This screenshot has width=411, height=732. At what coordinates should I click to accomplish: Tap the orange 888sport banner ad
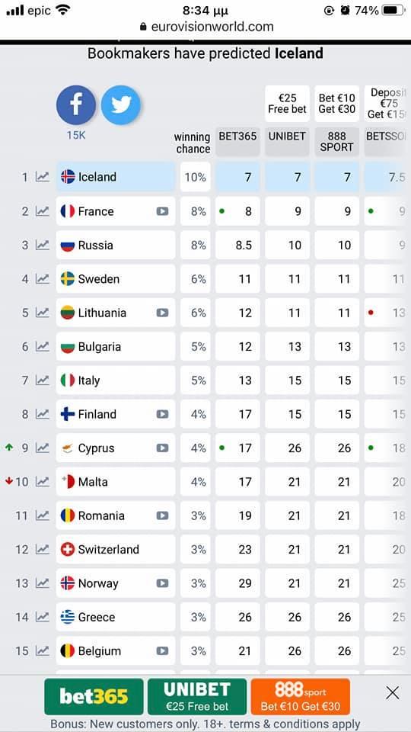(300, 697)
